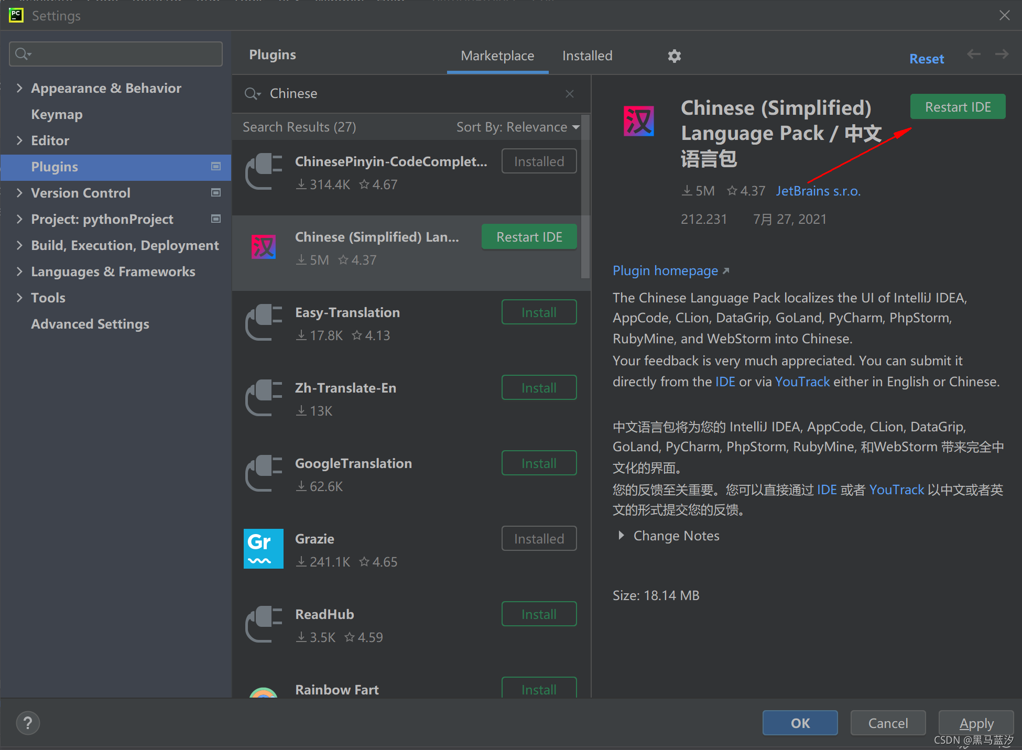Viewport: 1022px width, 750px height.
Task: Clear the Chinese search query
Action: point(570,93)
